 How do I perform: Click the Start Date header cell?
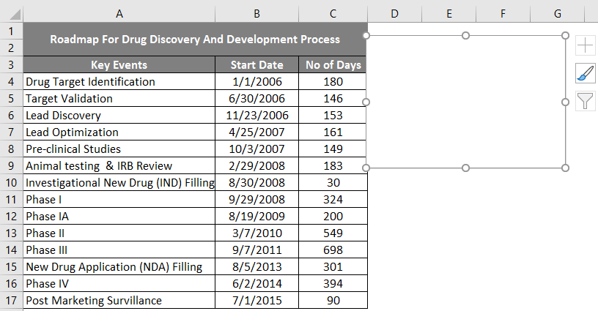coord(256,65)
